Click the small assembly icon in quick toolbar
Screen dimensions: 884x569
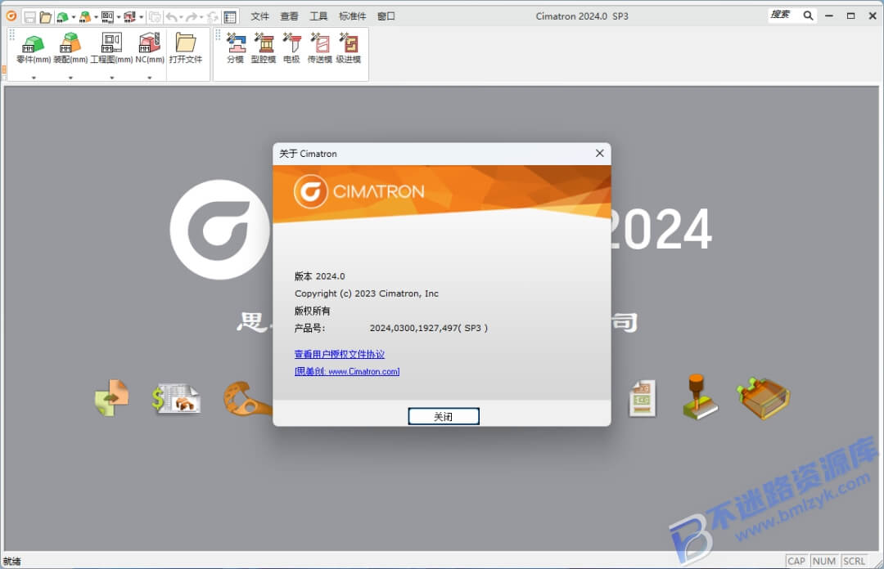coord(85,17)
